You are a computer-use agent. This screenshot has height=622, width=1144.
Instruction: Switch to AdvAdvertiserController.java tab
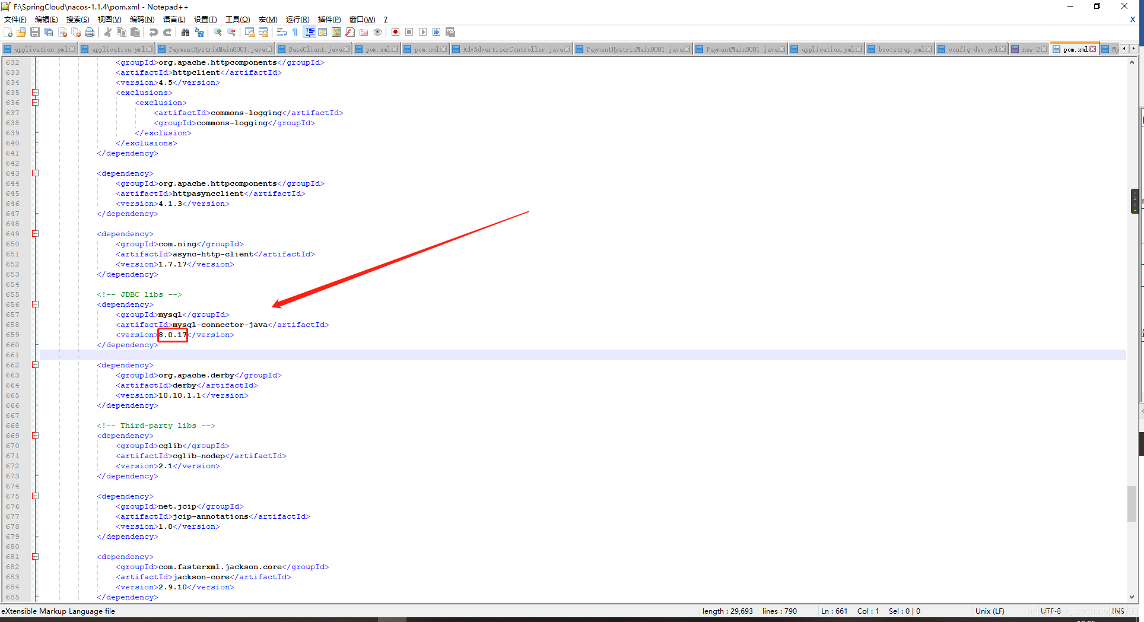(x=510, y=49)
